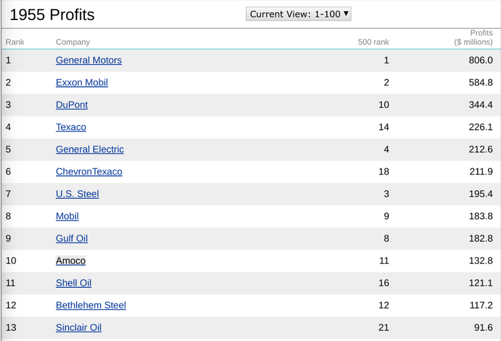This screenshot has width=501, height=341.
Task: Open the Mobil company link
Action: pyautogui.click(x=67, y=216)
